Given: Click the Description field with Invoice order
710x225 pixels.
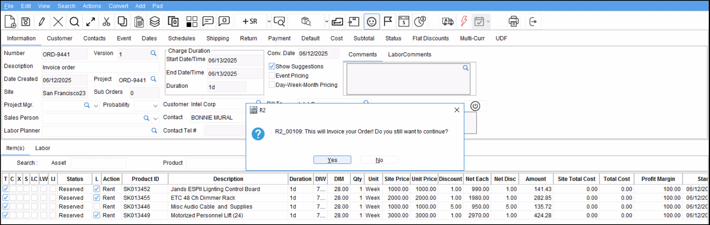Looking at the screenshot, I should click(x=100, y=67).
